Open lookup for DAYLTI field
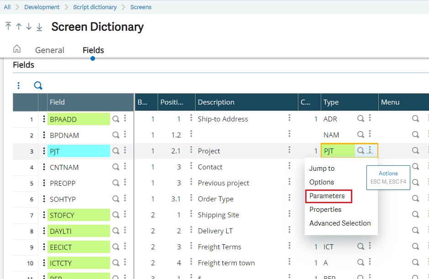This screenshot has width=429, height=279. pyautogui.click(x=116, y=231)
